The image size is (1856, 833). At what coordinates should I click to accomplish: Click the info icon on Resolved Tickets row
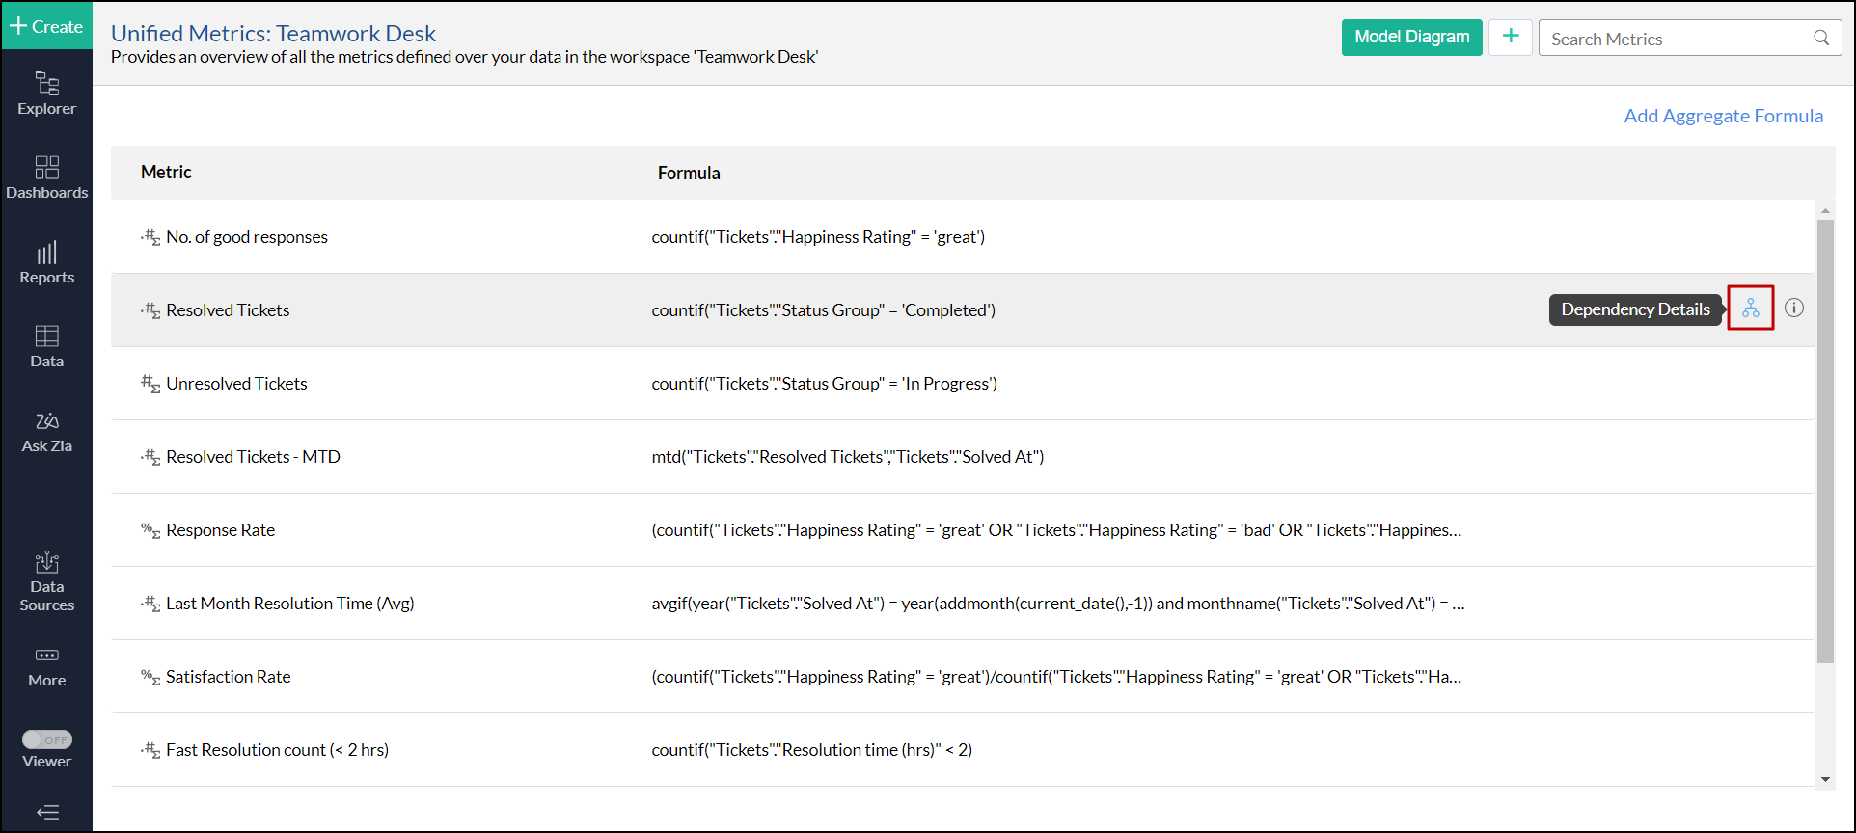point(1793,309)
